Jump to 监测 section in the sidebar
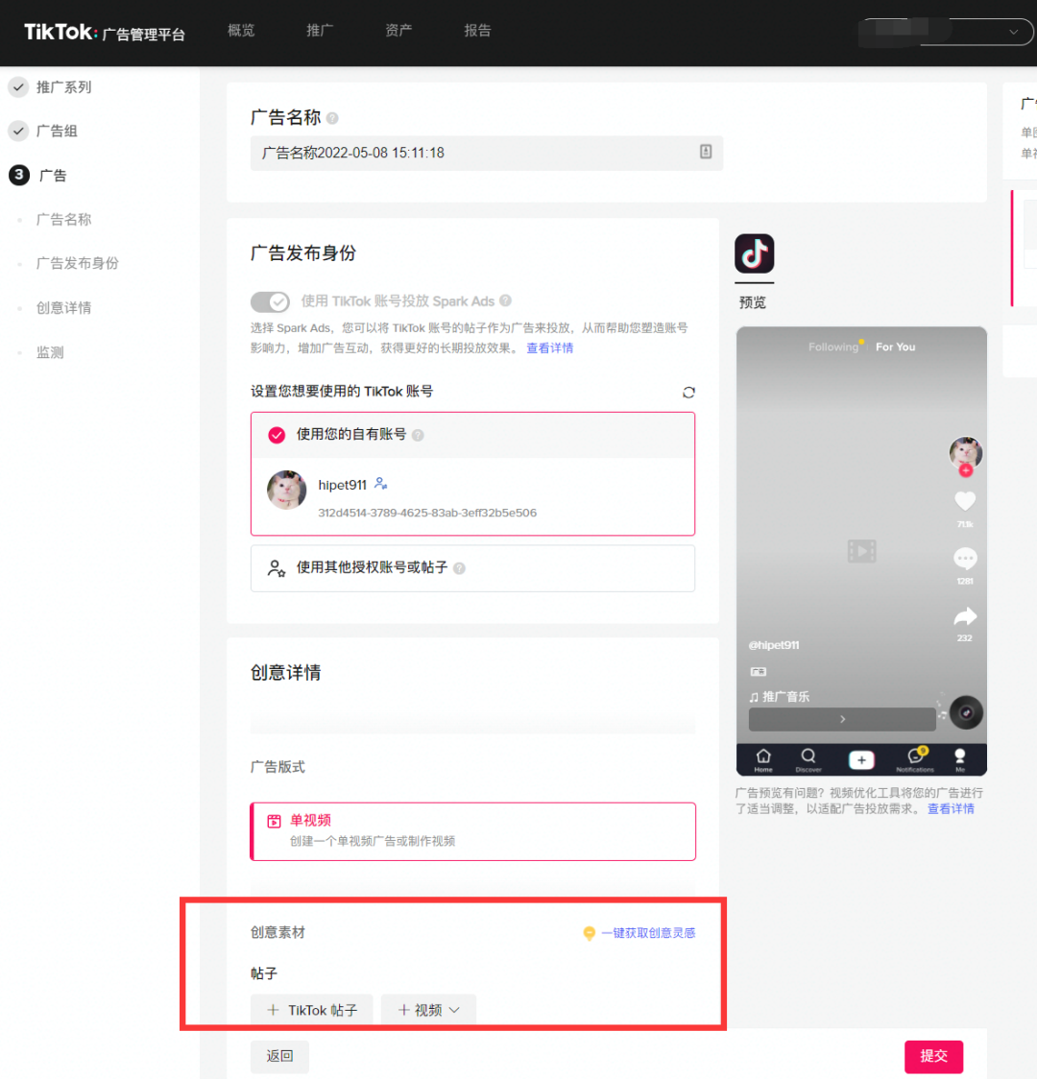Viewport: 1037px width, 1079px height. tap(50, 352)
